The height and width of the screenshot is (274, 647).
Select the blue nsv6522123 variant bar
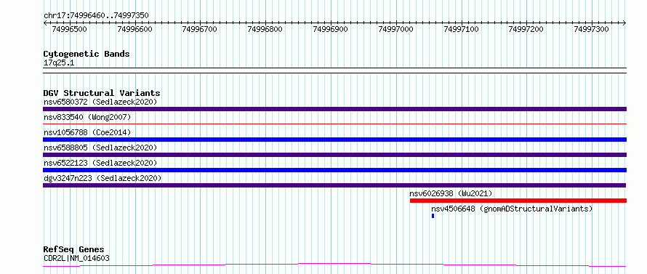[334, 170]
